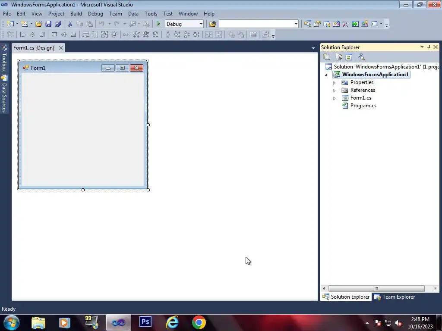Click the Find in Files icon
The image size is (442, 331).
pos(212,24)
